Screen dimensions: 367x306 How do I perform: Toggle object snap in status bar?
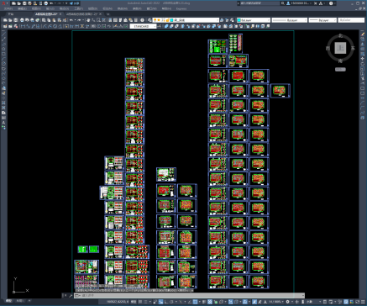[x=195, y=302]
